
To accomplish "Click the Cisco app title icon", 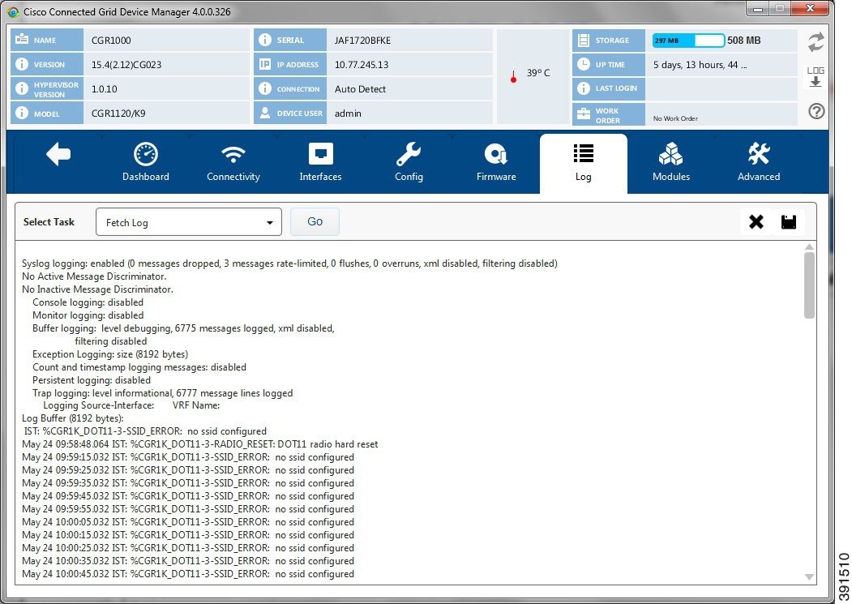I will [13, 11].
